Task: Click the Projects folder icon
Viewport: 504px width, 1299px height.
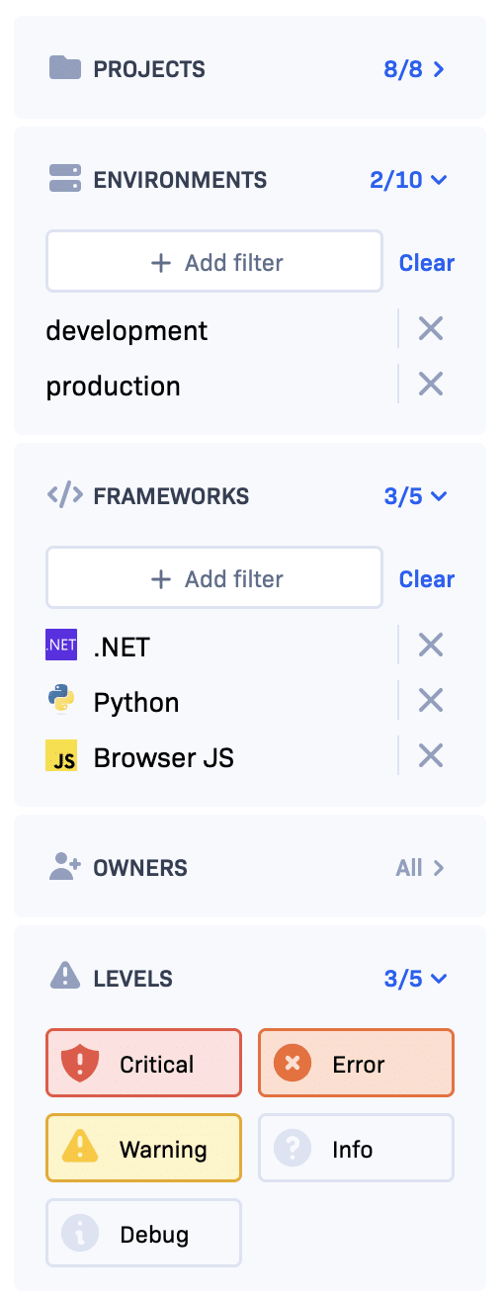Action: [64, 68]
